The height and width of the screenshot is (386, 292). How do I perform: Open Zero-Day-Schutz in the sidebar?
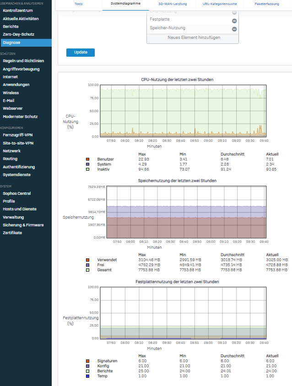tap(18, 34)
